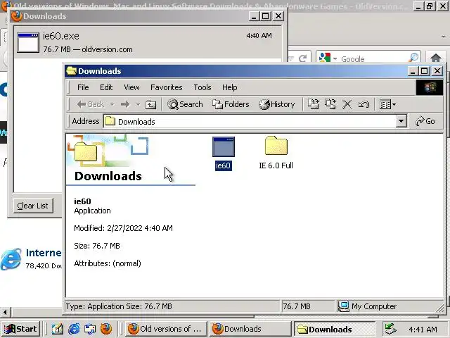Click the Copy To toolbar icon

point(330,104)
